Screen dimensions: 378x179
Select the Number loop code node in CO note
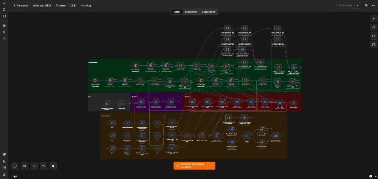[x=122, y=104]
